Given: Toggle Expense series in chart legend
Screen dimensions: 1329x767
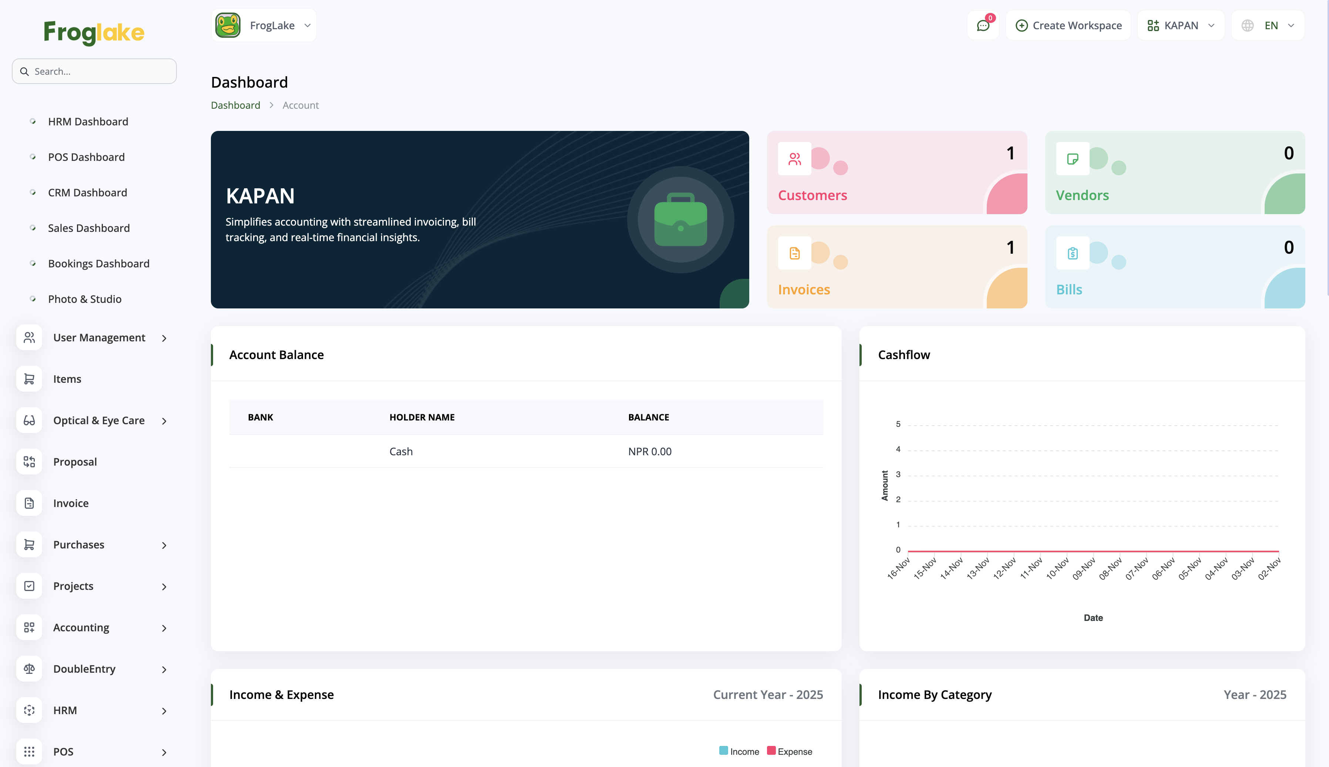Looking at the screenshot, I should coord(790,751).
